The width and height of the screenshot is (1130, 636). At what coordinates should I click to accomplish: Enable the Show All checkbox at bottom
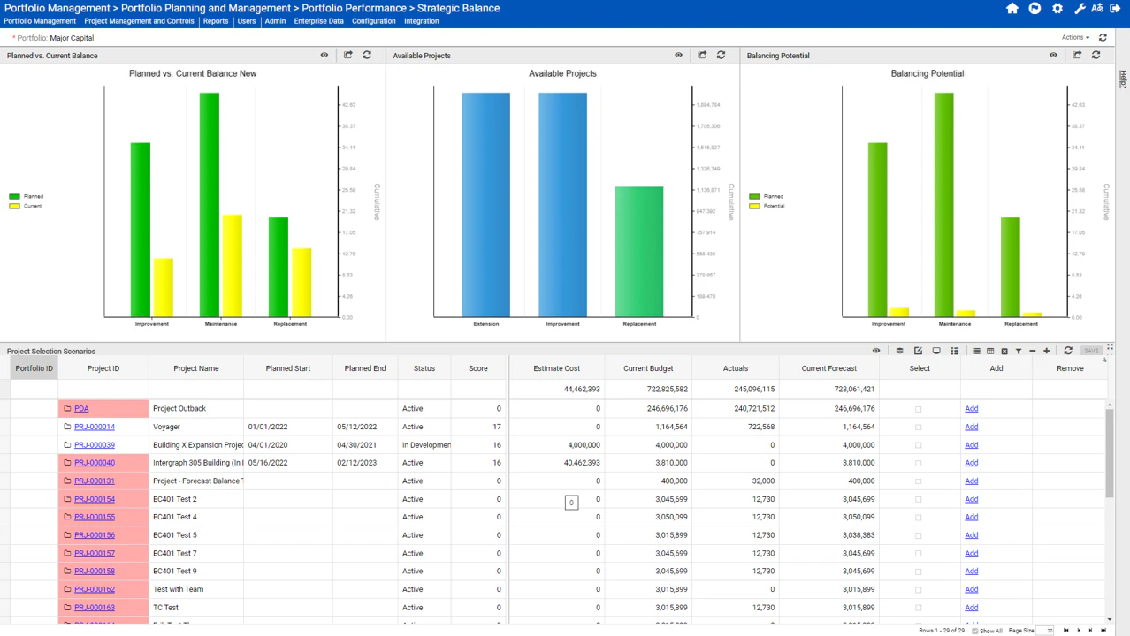[976, 630]
